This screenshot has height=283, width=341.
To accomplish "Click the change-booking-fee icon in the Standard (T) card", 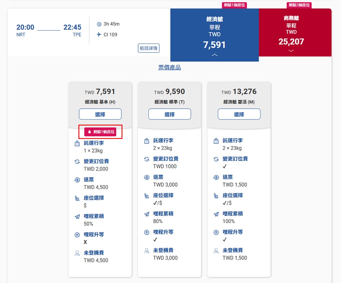I will pos(147,159).
